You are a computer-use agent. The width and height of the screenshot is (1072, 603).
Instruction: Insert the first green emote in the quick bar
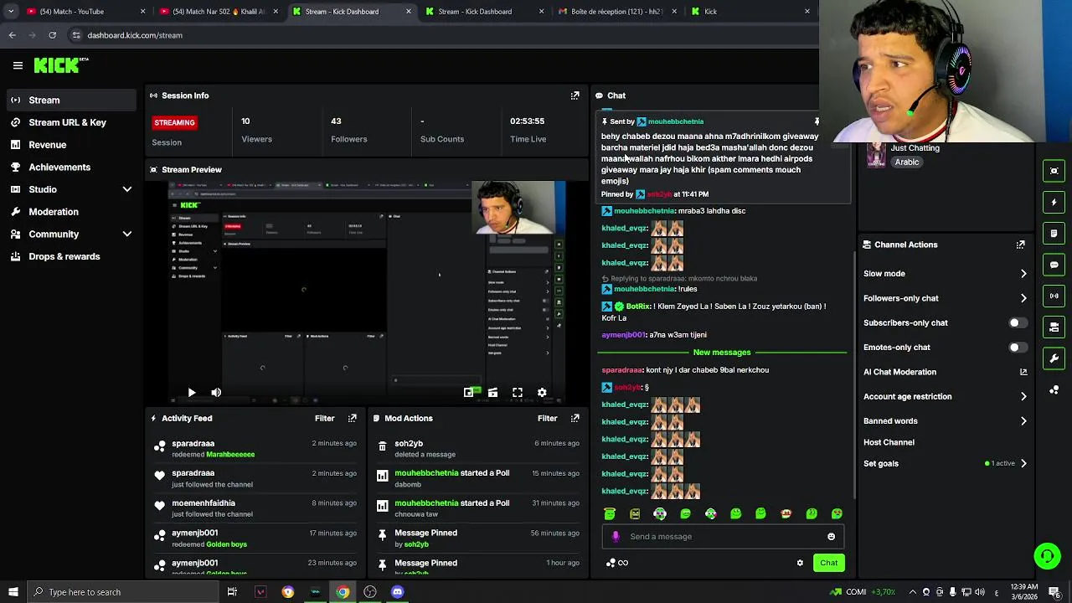coord(610,514)
